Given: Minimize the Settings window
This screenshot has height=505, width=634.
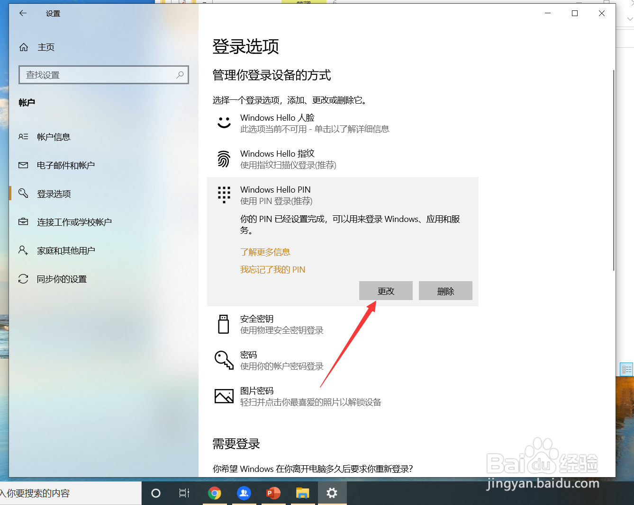Looking at the screenshot, I should 548,13.
